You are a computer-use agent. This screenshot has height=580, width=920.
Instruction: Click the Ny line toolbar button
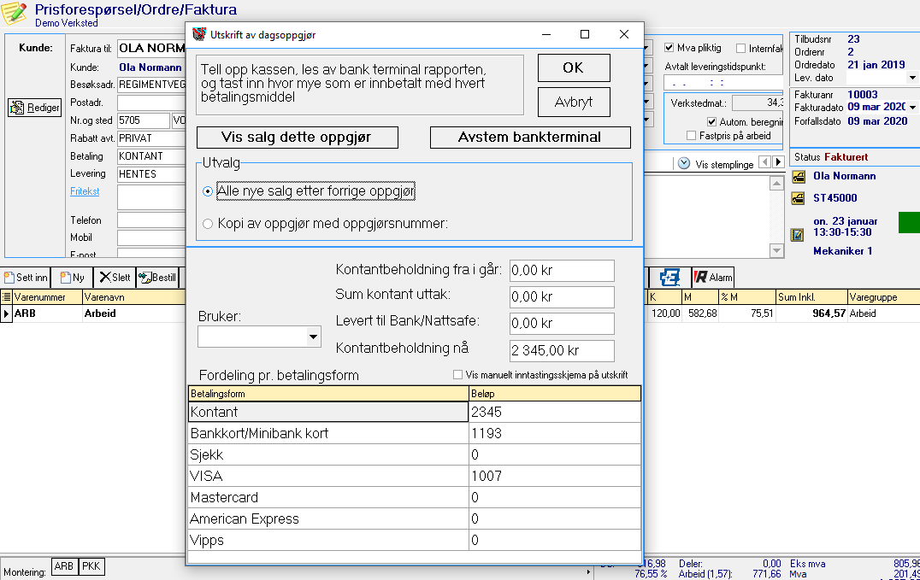coord(72,278)
